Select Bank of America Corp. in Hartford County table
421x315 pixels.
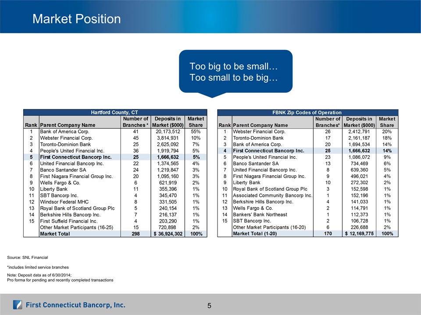[x=64, y=131]
